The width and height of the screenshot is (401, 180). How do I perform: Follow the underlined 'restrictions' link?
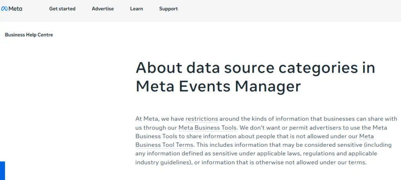[x=202, y=119]
